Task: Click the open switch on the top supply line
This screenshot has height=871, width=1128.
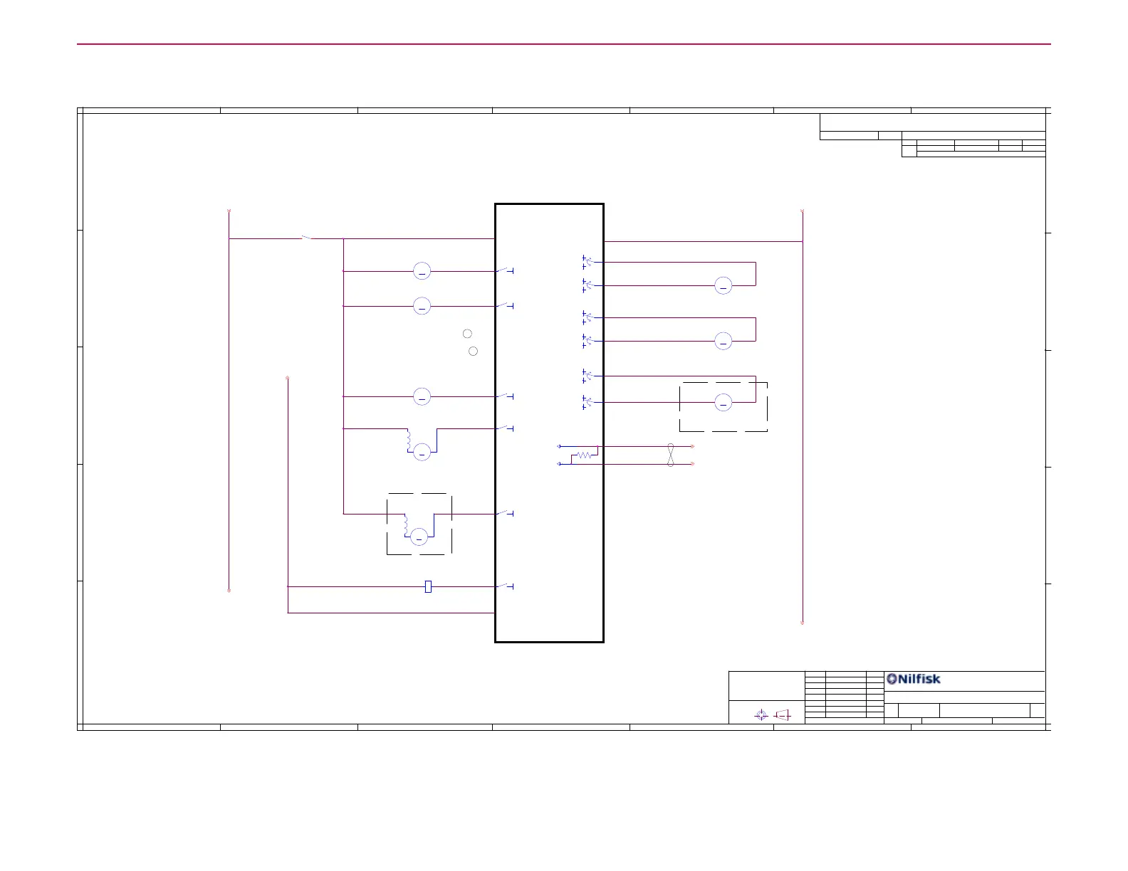Action: (x=307, y=238)
